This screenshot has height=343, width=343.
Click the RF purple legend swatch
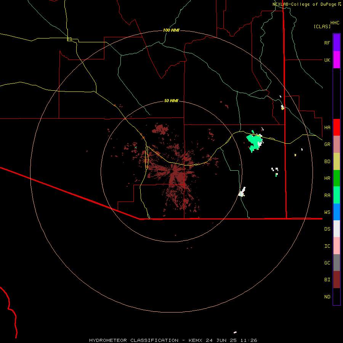tap(337, 43)
